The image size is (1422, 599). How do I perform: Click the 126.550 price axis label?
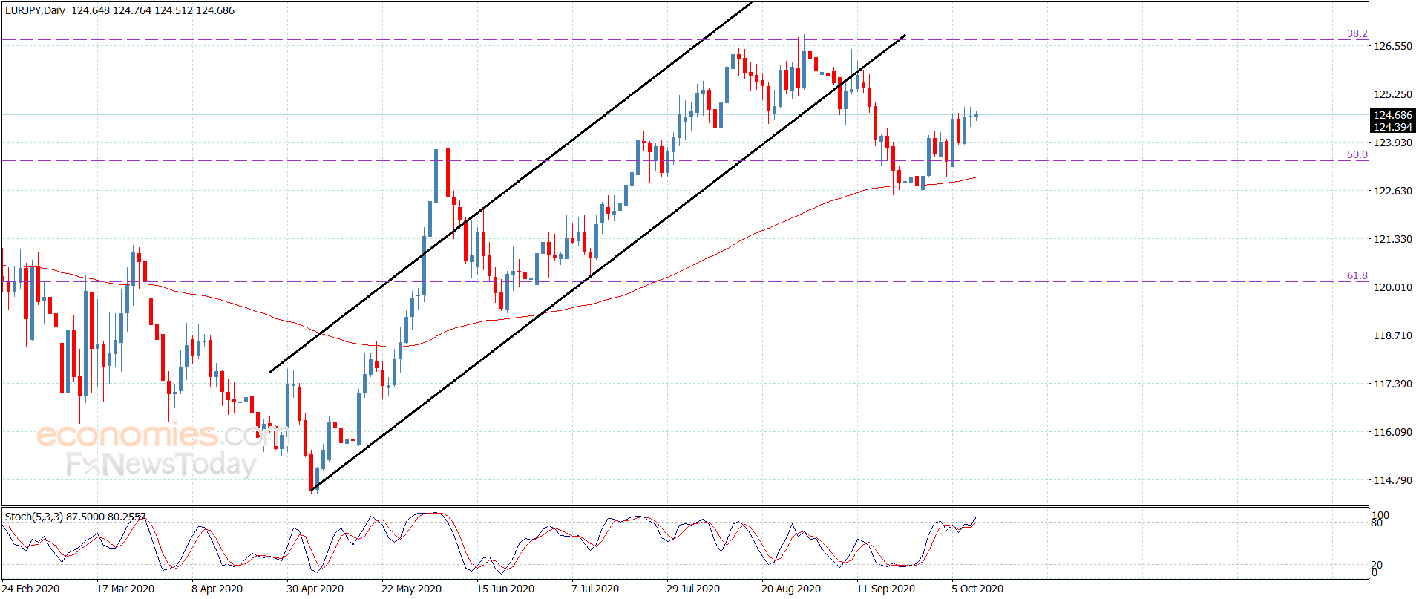click(1393, 46)
